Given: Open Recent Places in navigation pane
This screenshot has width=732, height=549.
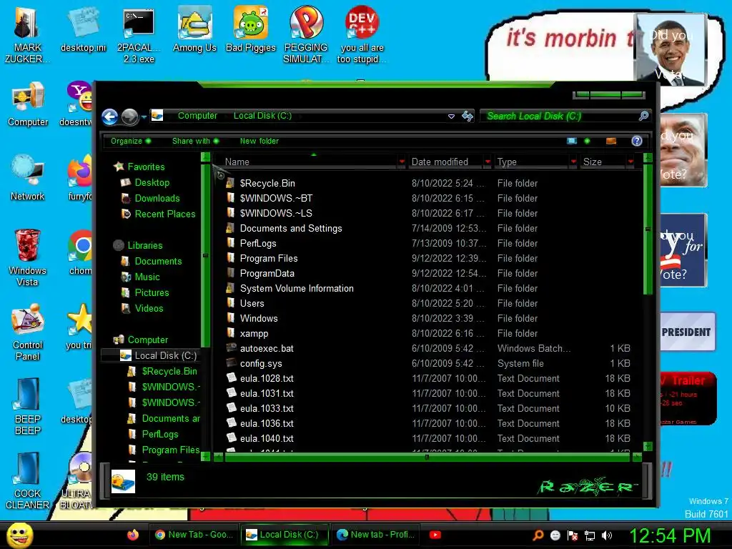Looking at the screenshot, I should pyautogui.click(x=165, y=214).
